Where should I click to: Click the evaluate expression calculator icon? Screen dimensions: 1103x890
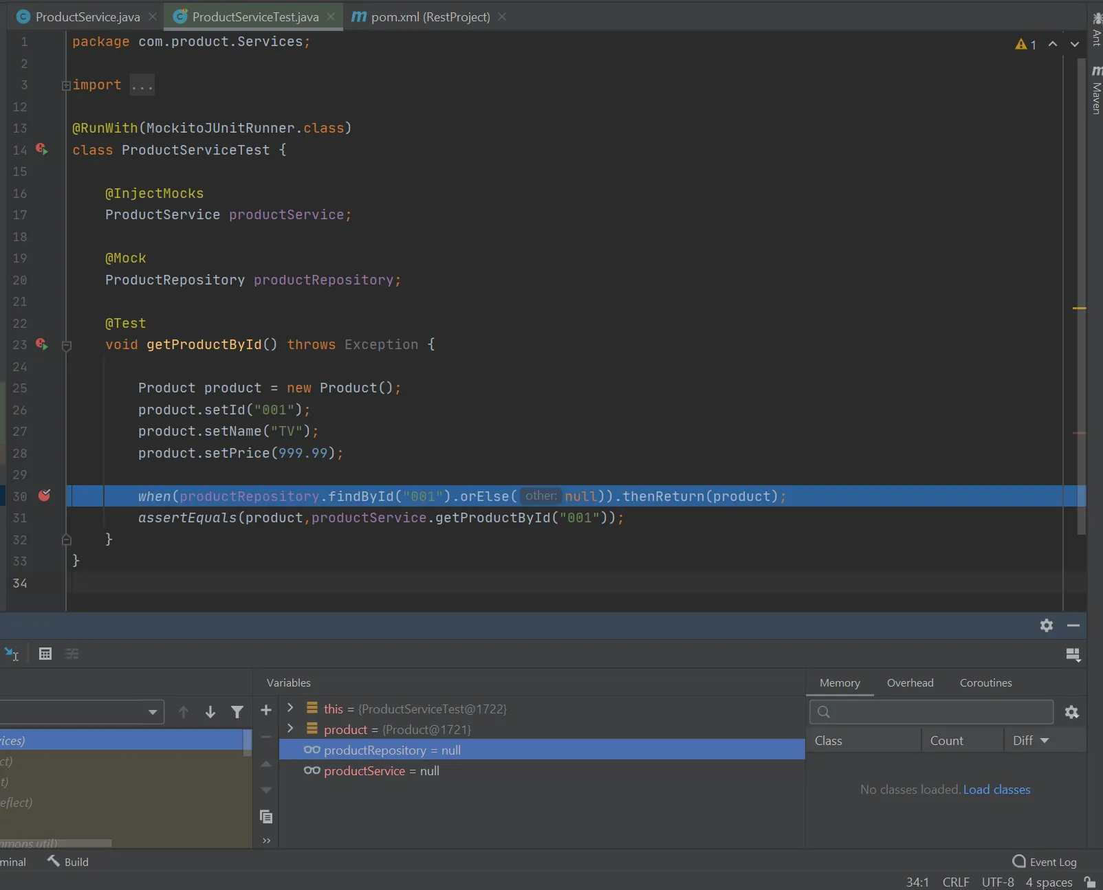click(x=45, y=654)
